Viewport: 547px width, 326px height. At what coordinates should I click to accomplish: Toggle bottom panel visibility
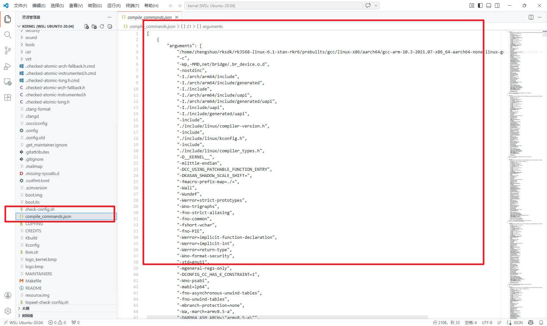tap(489, 6)
